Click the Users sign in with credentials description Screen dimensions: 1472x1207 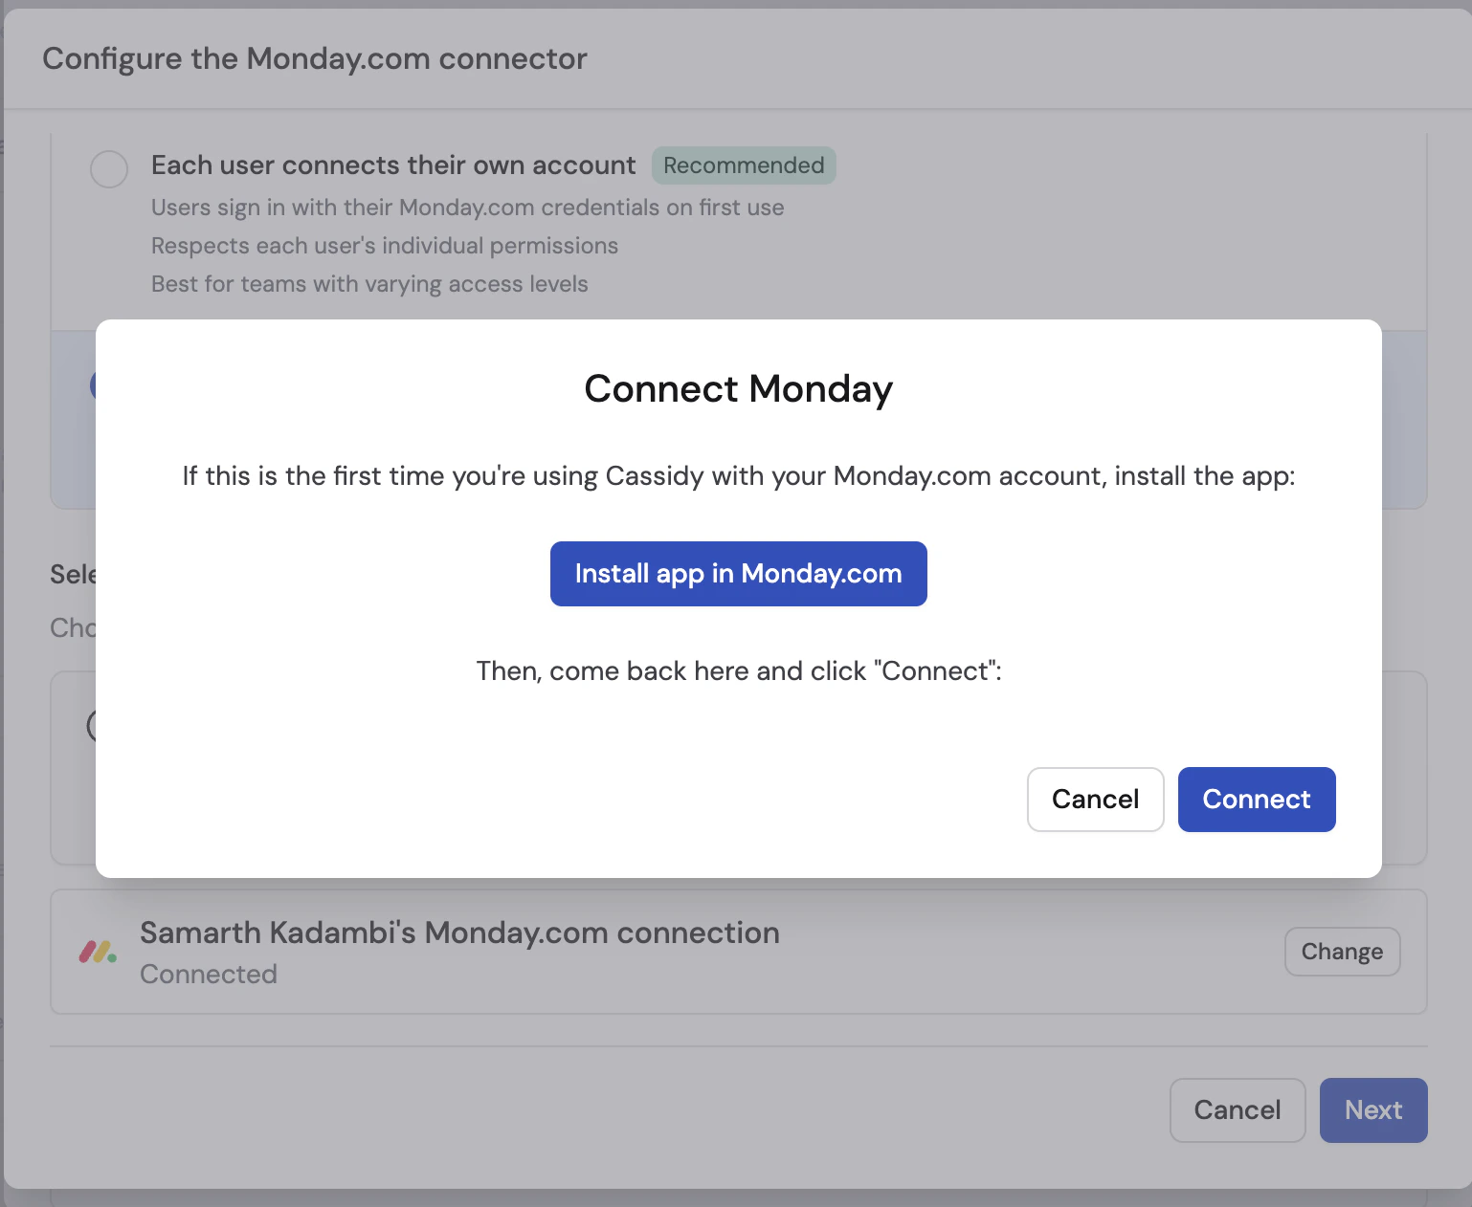(467, 207)
